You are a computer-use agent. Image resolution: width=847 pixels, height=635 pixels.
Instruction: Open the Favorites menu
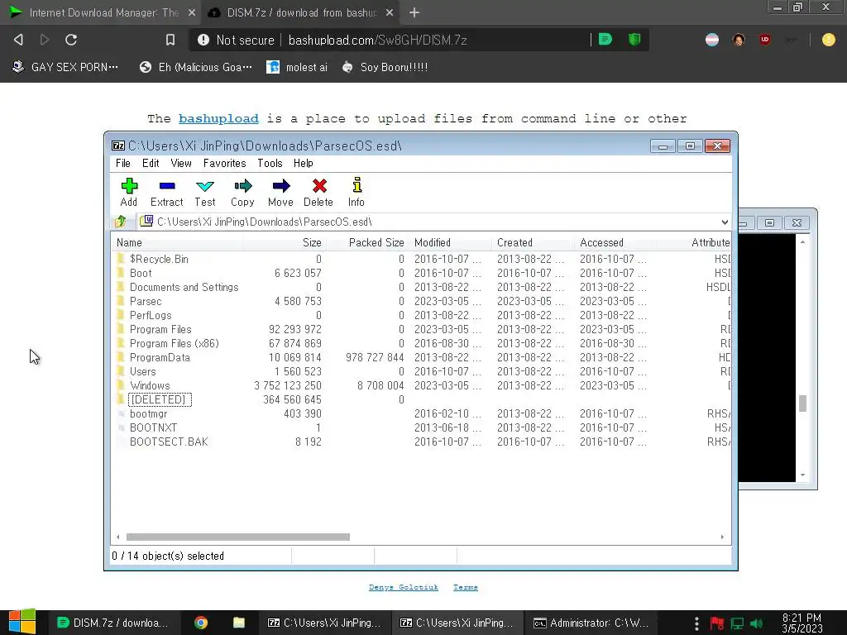click(x=225, y=163)
